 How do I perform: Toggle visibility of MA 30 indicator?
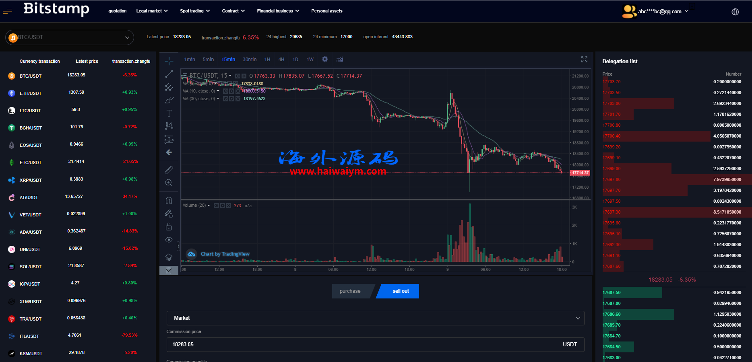click(x=226, y=99)
